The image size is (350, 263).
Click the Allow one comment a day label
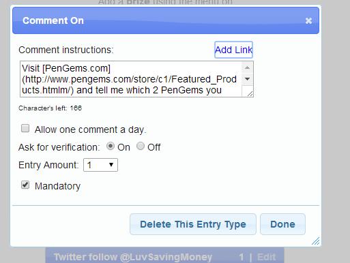point(90,129)
